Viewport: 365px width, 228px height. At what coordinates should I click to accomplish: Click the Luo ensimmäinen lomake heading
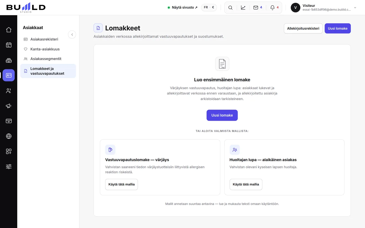pyautogui.click(x=222, y=80)
